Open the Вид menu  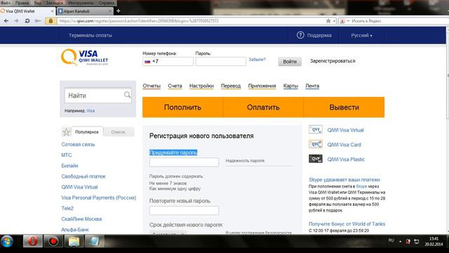pos(37,3)
